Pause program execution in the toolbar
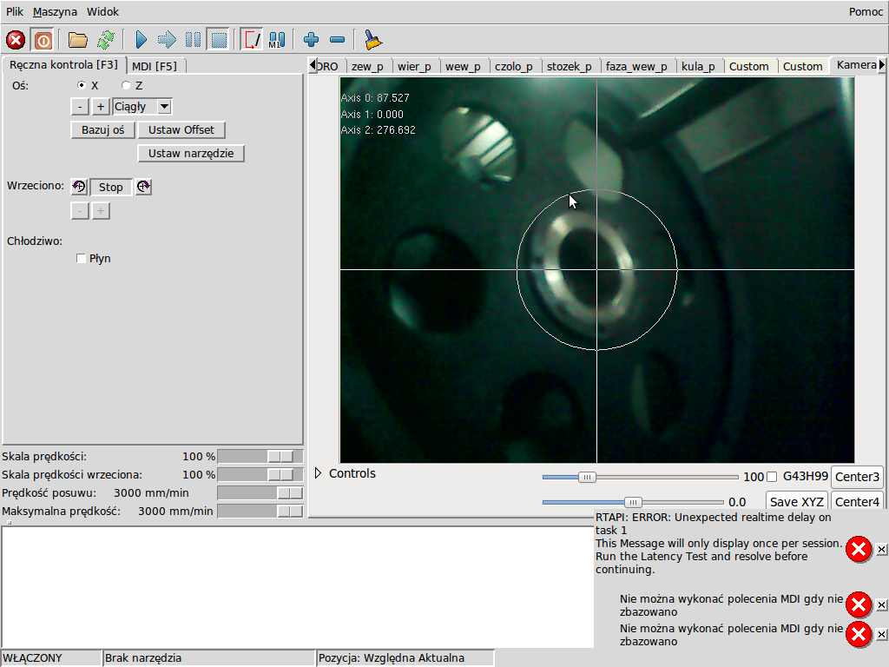This screenshot has height=667, width=889. tap(193, 40)
